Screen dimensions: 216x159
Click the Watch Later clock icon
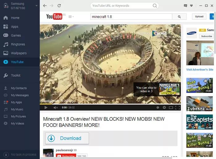158,107
